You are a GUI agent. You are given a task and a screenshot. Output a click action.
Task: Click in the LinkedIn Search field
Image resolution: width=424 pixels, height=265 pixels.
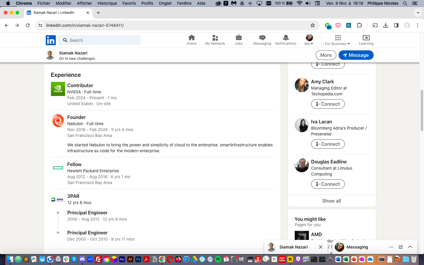click(x=100, y=40)
